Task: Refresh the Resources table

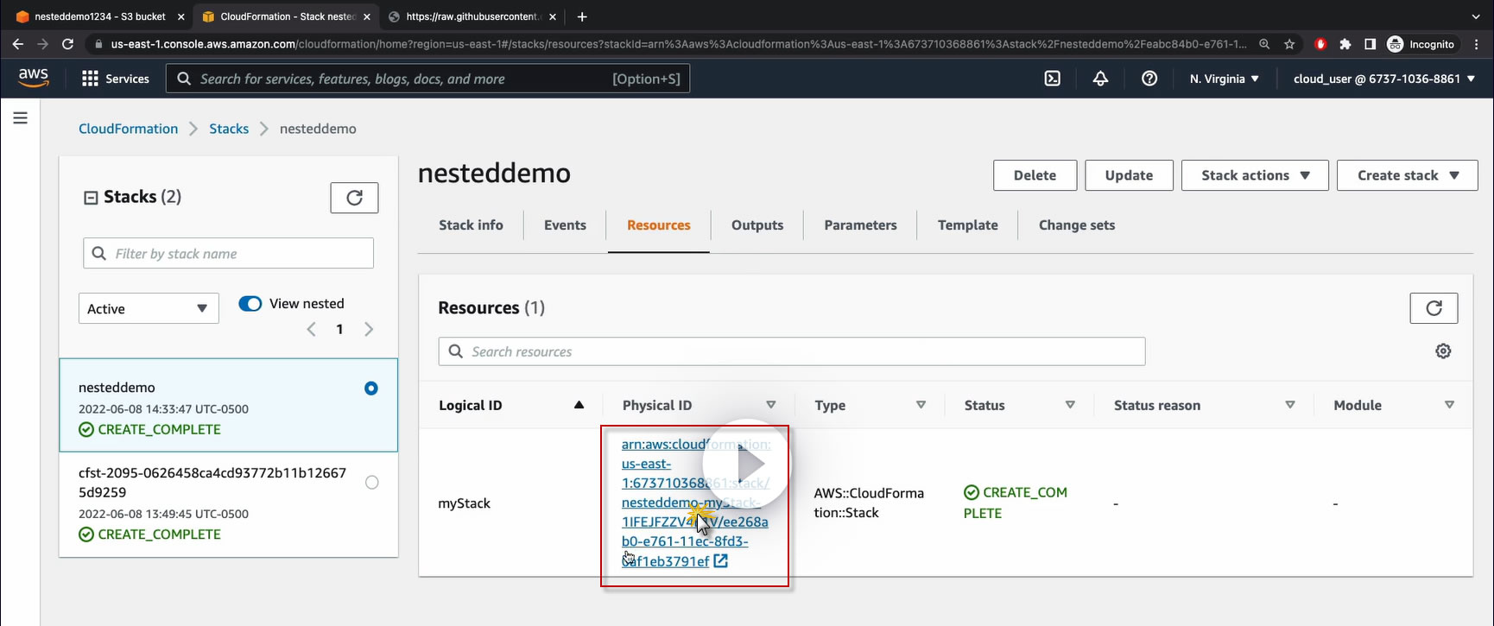Action: pos(1434,308)
